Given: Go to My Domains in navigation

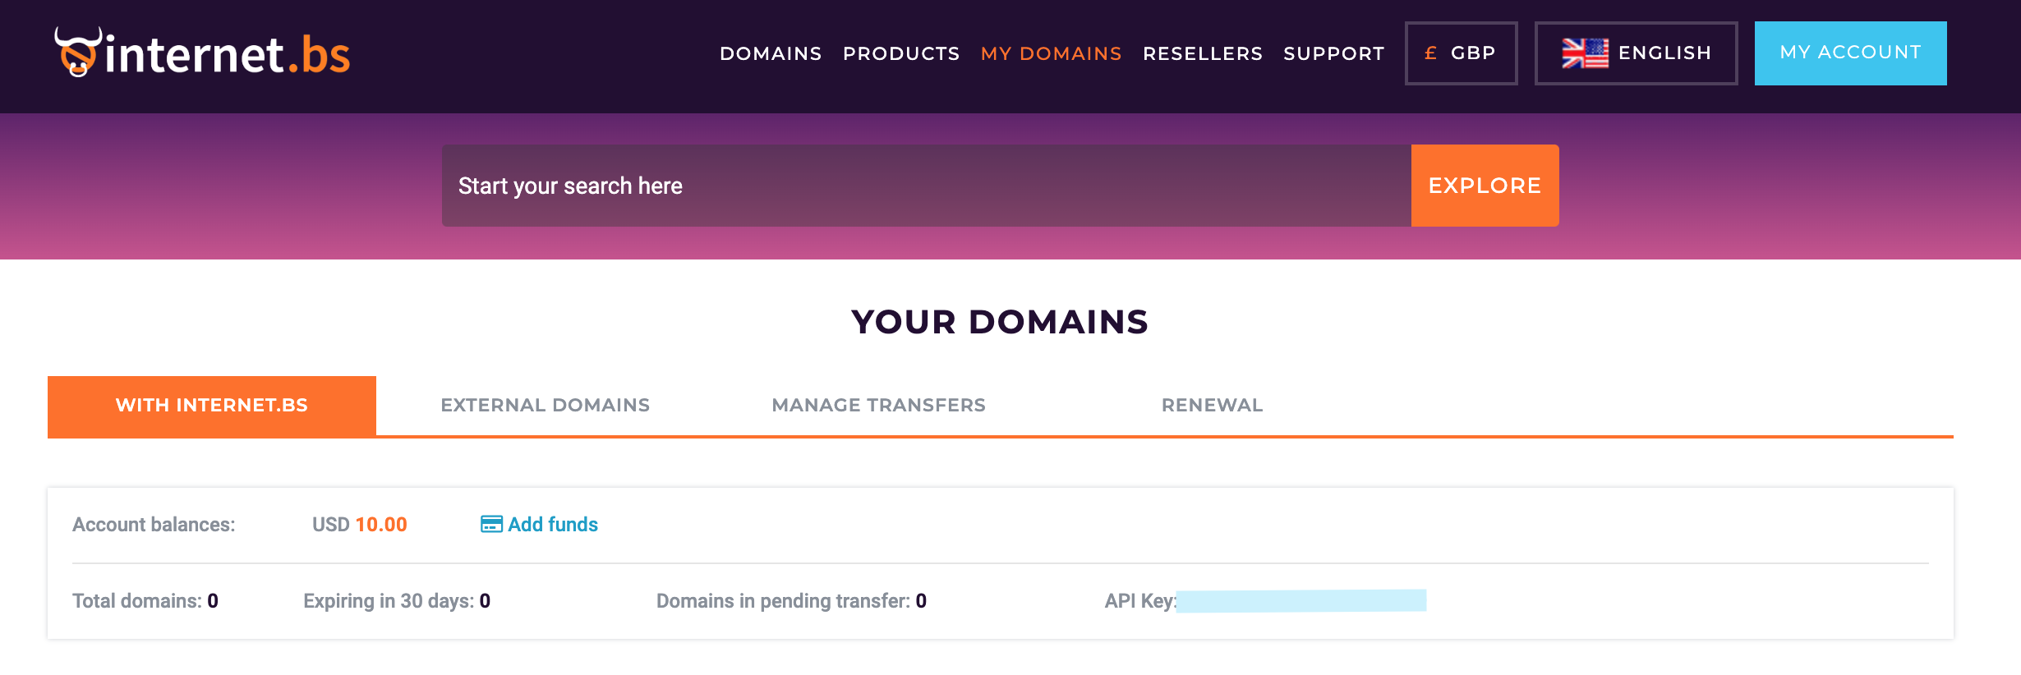Looking at the screenshot, I should tap(1051, 53).
